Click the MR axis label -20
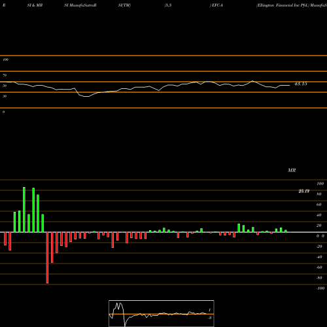The width and height of the screenshot is (327, 327). pyautogui.click(x=319, y=247)
